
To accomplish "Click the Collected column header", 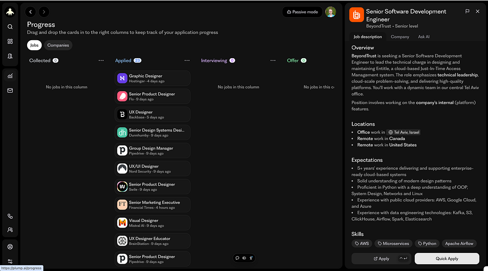I will (43, 60).
